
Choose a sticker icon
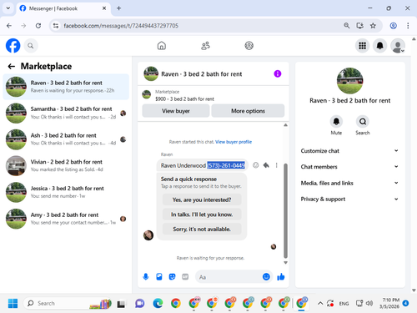click(x=172, y=276)
